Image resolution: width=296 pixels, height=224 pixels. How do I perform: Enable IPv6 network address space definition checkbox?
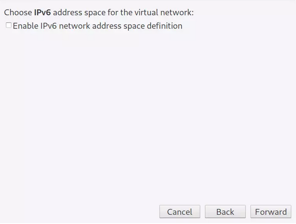tap(9, 26)
